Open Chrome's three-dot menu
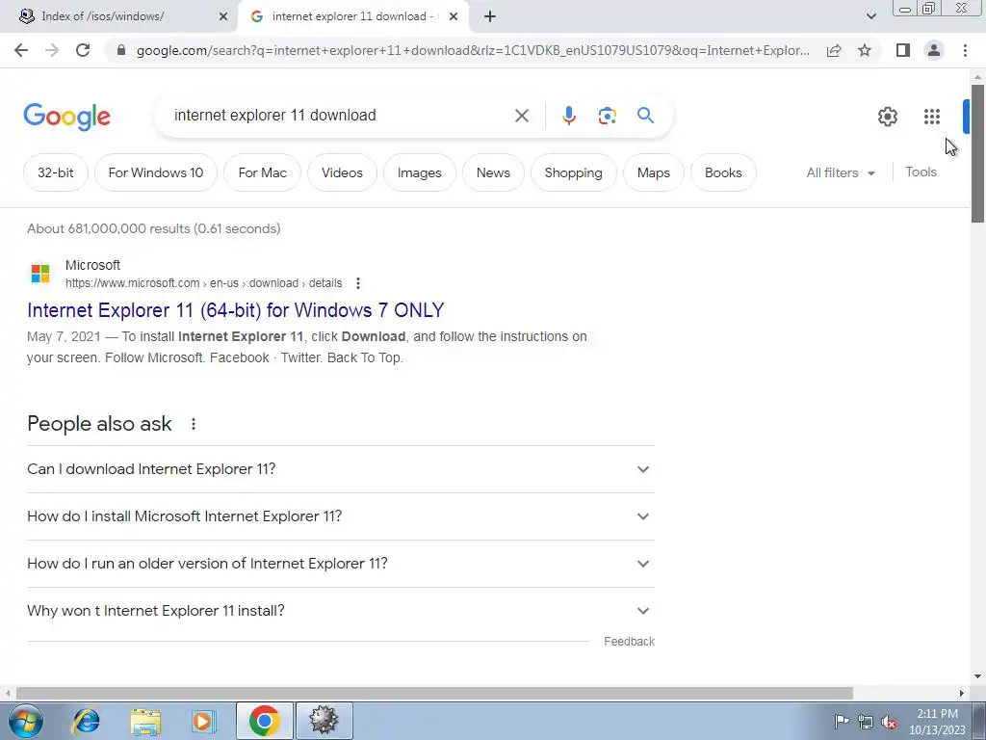986x740 pixels. pos(965,50)
